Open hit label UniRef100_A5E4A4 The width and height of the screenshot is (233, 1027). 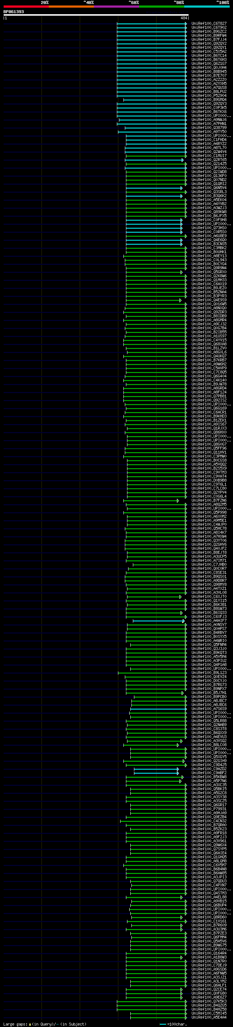coord(209,1017)
